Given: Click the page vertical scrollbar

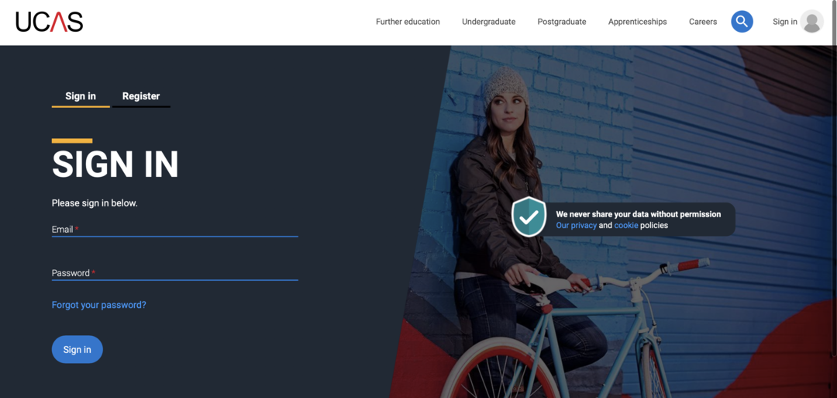Looking at the screenshot, I should coord(835,199).
